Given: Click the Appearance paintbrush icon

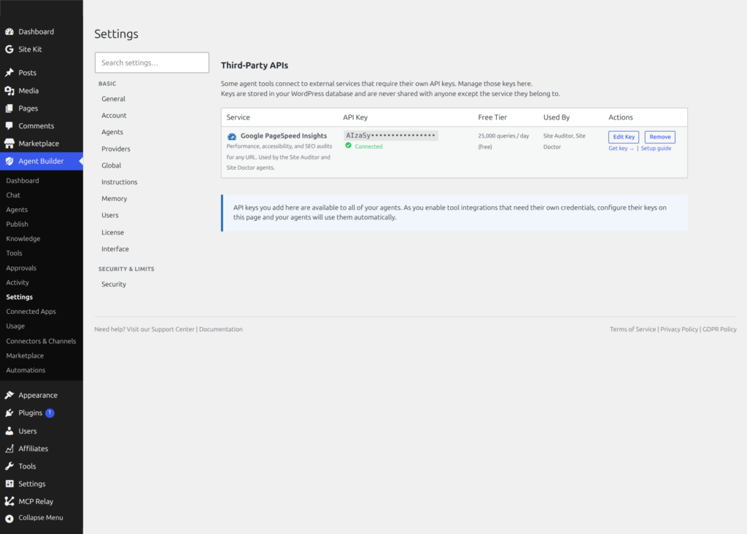Looking at the screenshot, I should point(9,395).
